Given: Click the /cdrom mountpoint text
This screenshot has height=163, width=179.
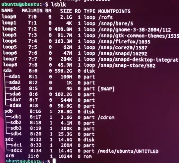Looking at the screenshot, I should coord(106,118).
